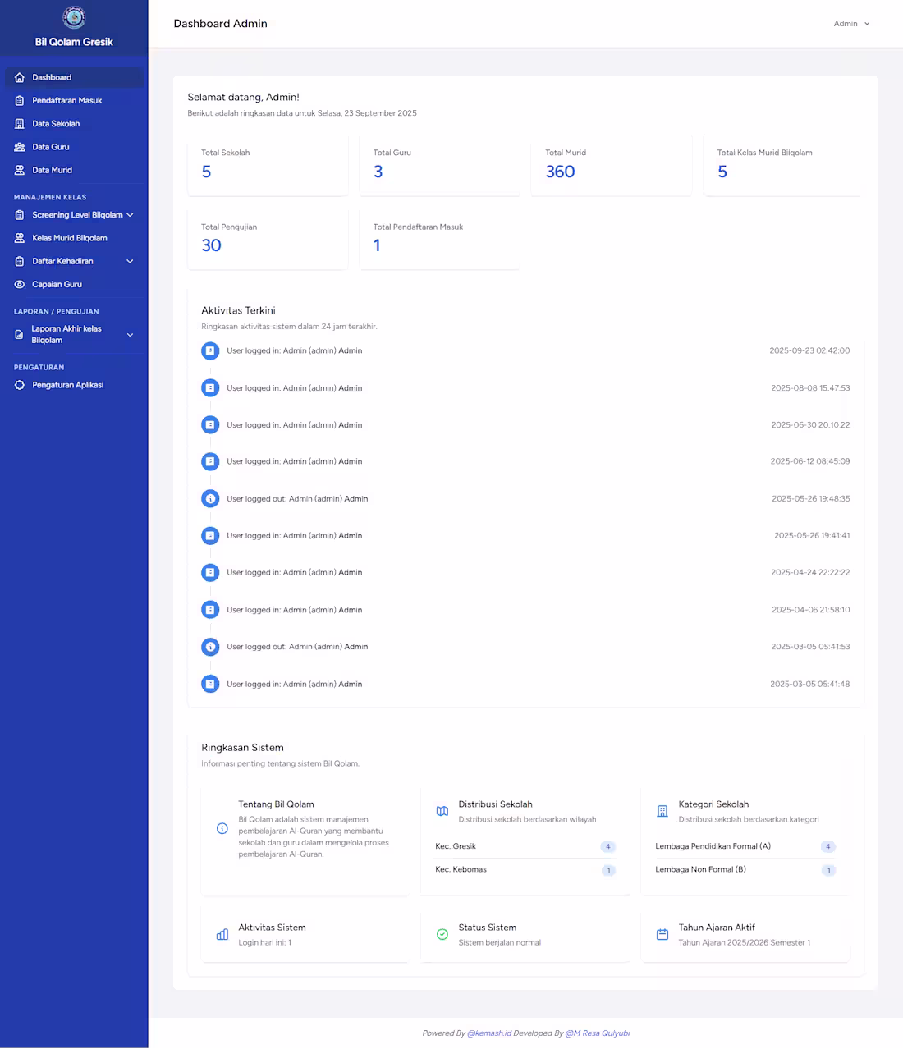The image size is (903, 1049).
Task: Click the calendar icon of Tahun Ajaran Aktif
Action: (662, 934)
